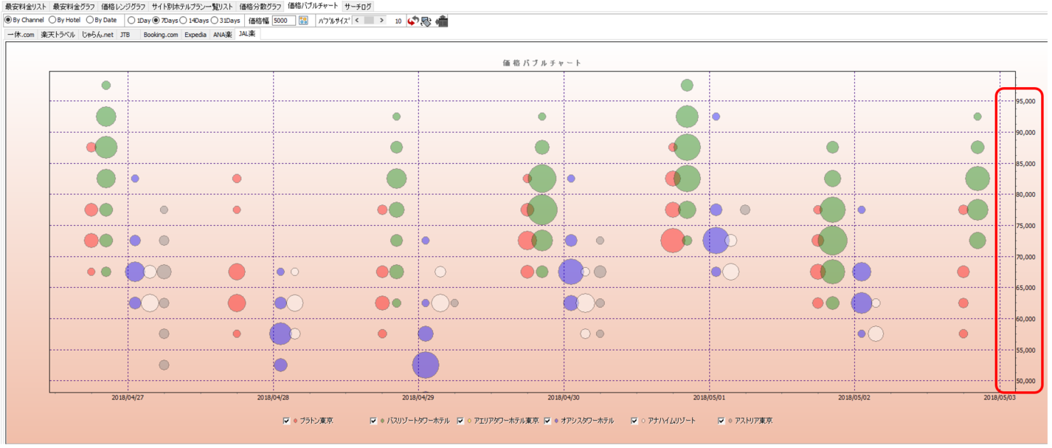Open the サーチログ tab
Viewport: 1052px width, 448px height.
click(x=358, y=6)
